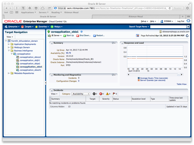The image size is (194, 145).
Task: Open the Reading List glasses icon
Action: 6,12
